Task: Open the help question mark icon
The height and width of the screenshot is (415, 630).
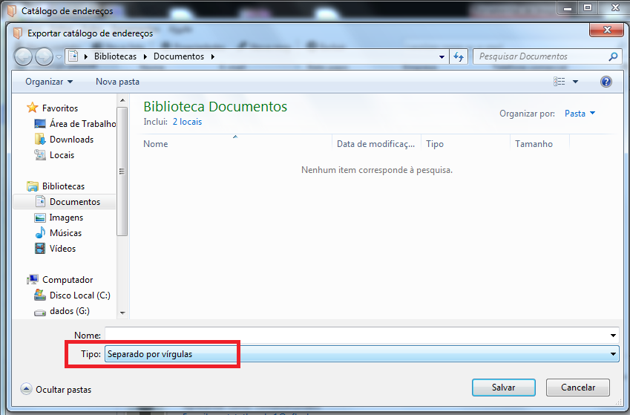Action: [x=606, y=82]
